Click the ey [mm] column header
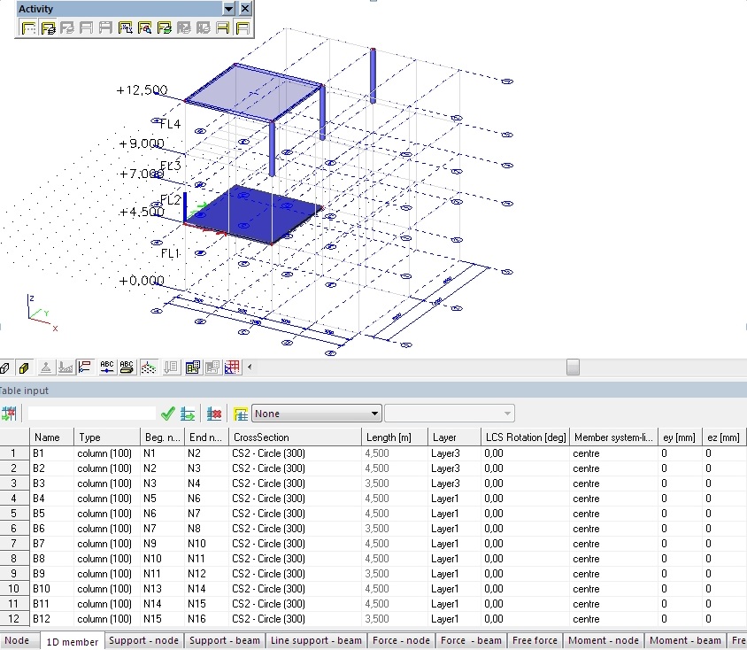 pyautogui.click(x=680, y=437)
